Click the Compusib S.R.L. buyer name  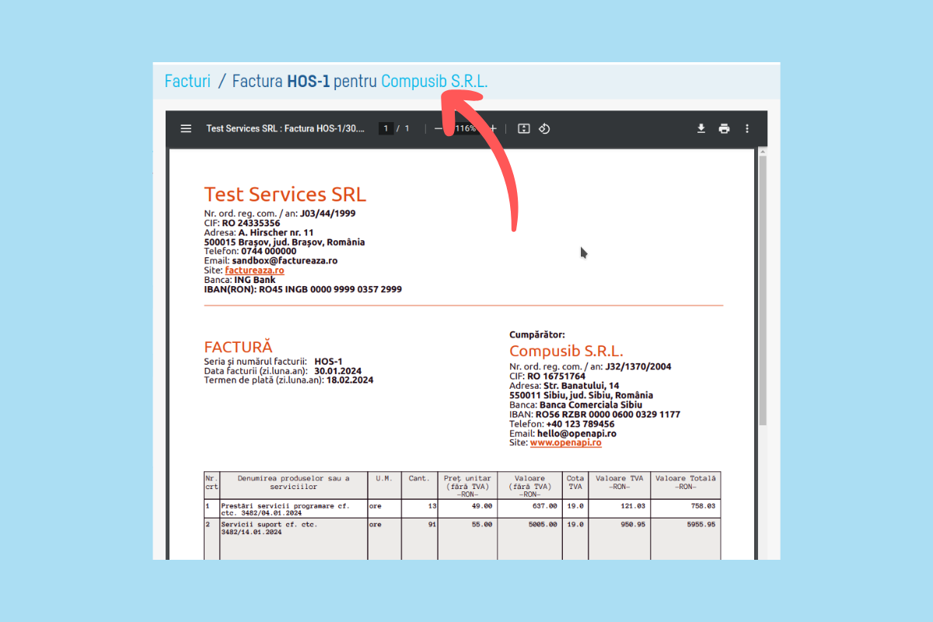tap(566, 351)
